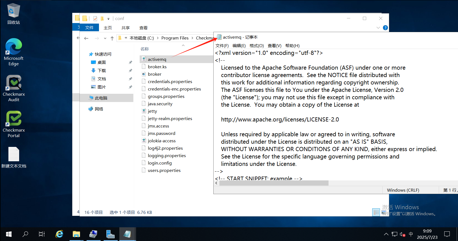Select the 新建文本文档 desktop file

click(13, 157)
